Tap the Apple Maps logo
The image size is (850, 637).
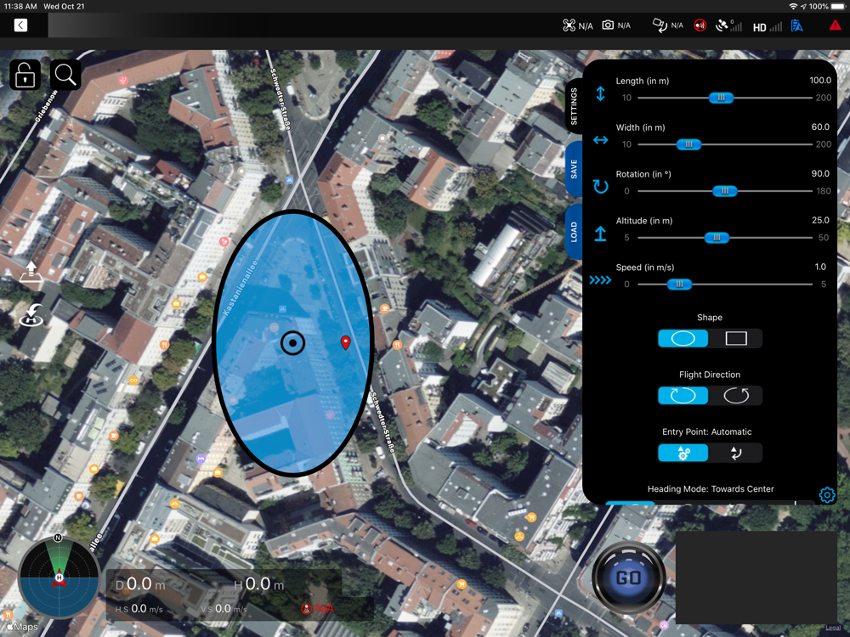tap(22, 627)
